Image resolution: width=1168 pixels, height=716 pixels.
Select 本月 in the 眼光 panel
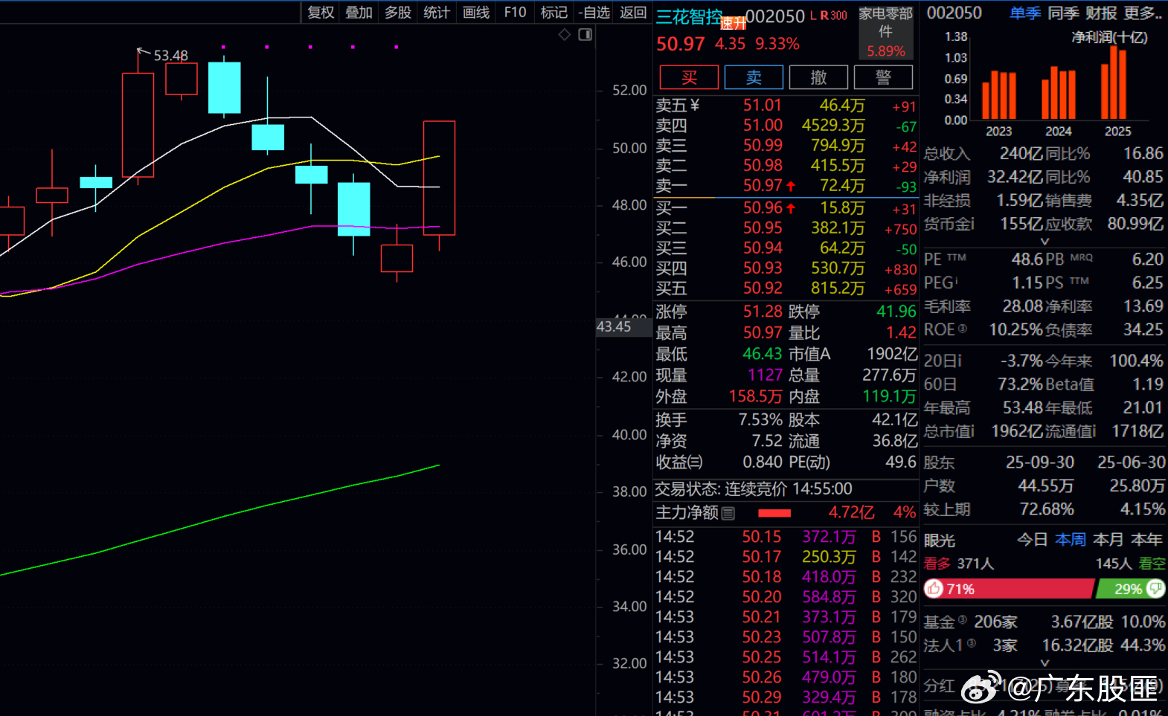coord(1108,540)
